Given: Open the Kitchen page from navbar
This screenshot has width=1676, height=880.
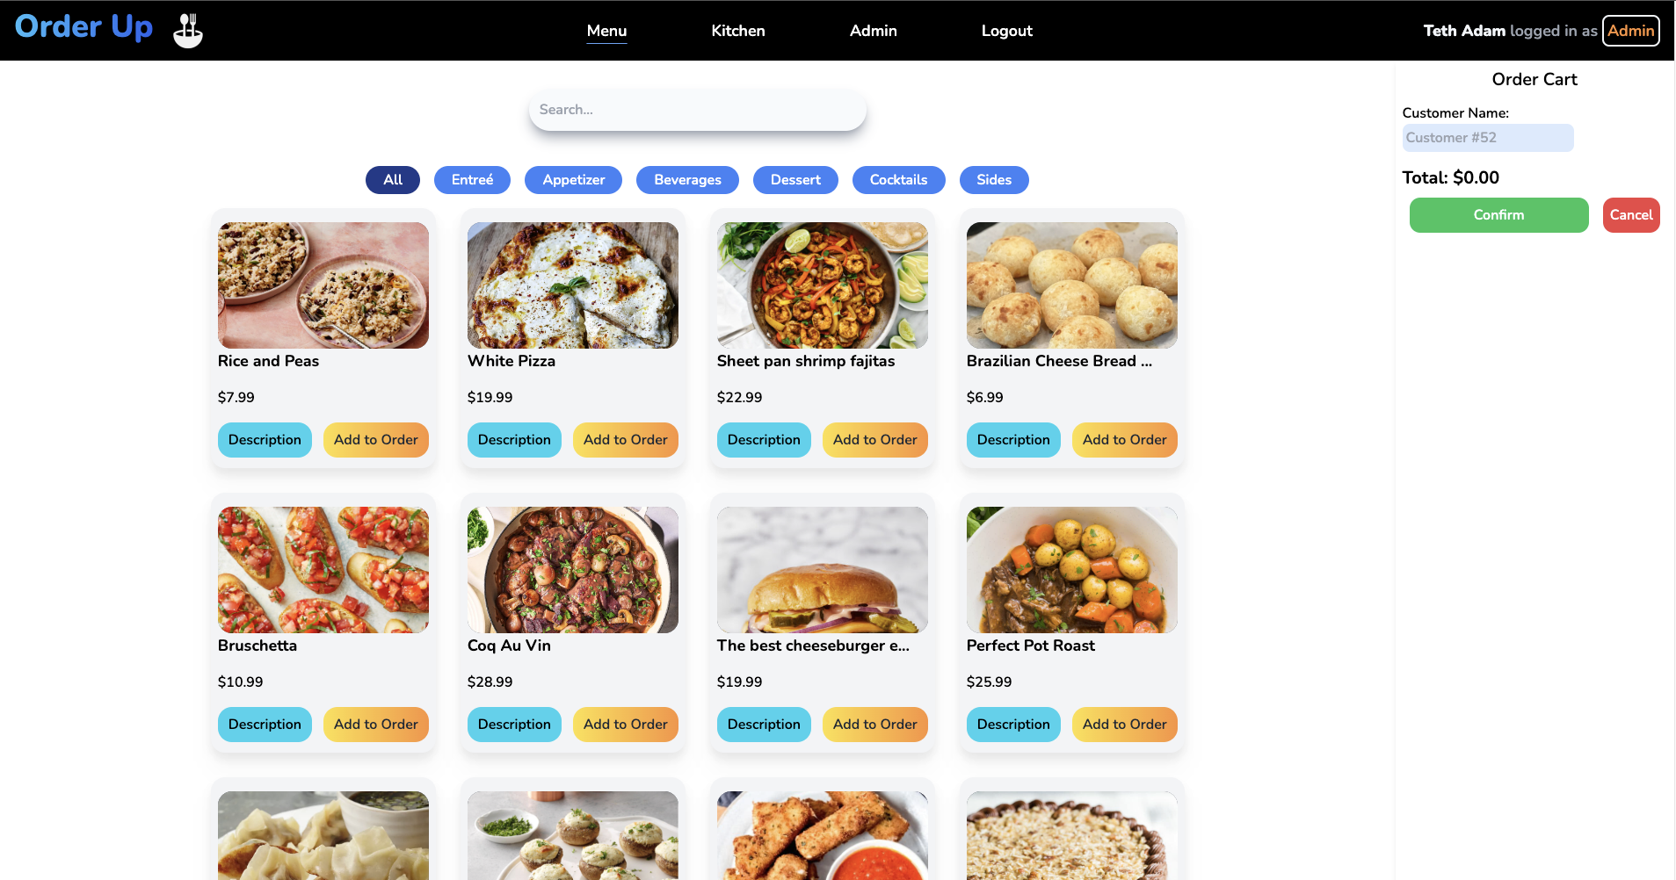Looking at the screenshot, I should coord(737,31).
